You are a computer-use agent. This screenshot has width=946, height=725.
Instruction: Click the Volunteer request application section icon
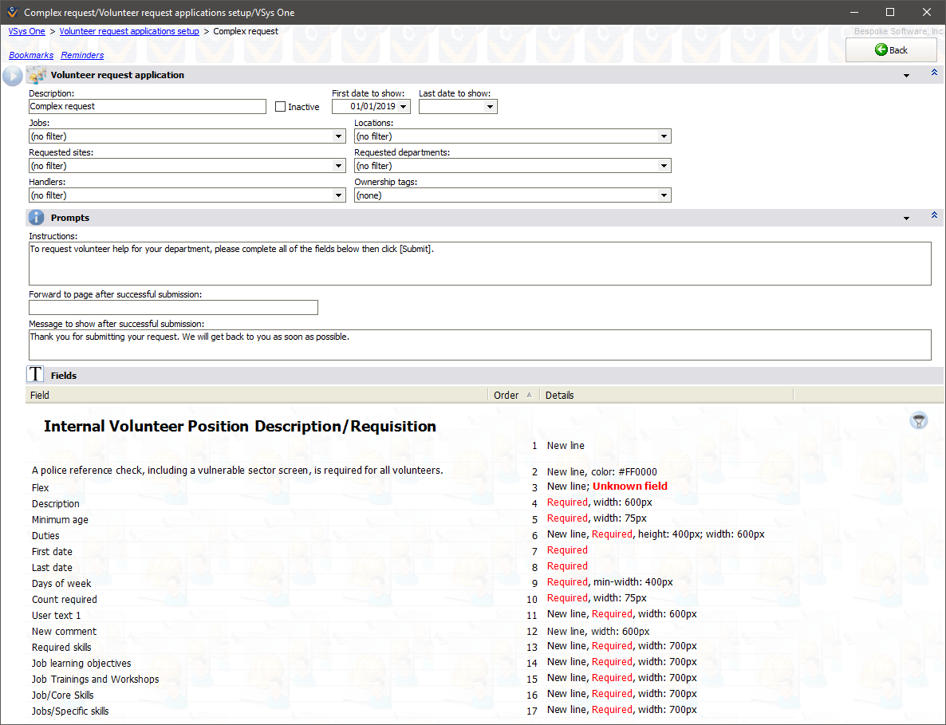[x=36, y=75]
